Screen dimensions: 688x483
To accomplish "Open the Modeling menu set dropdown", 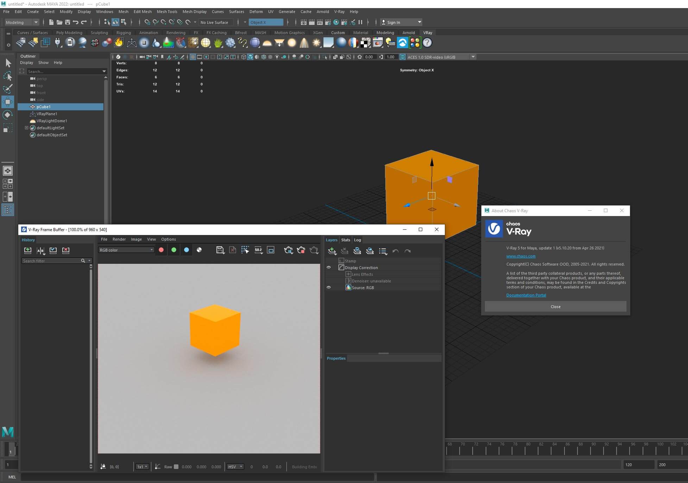I will pyautogui.click(x=22, y=22).
